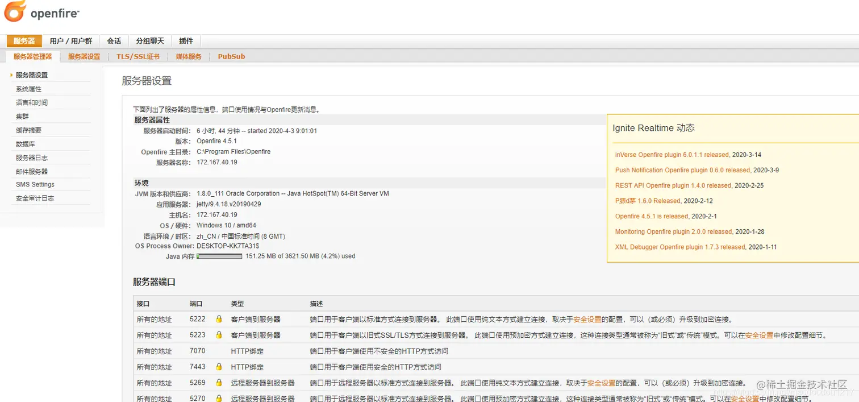The image size is (859, 402).
Task: Open 语言和时间 in the sidebar
Action: coord(32,102)
